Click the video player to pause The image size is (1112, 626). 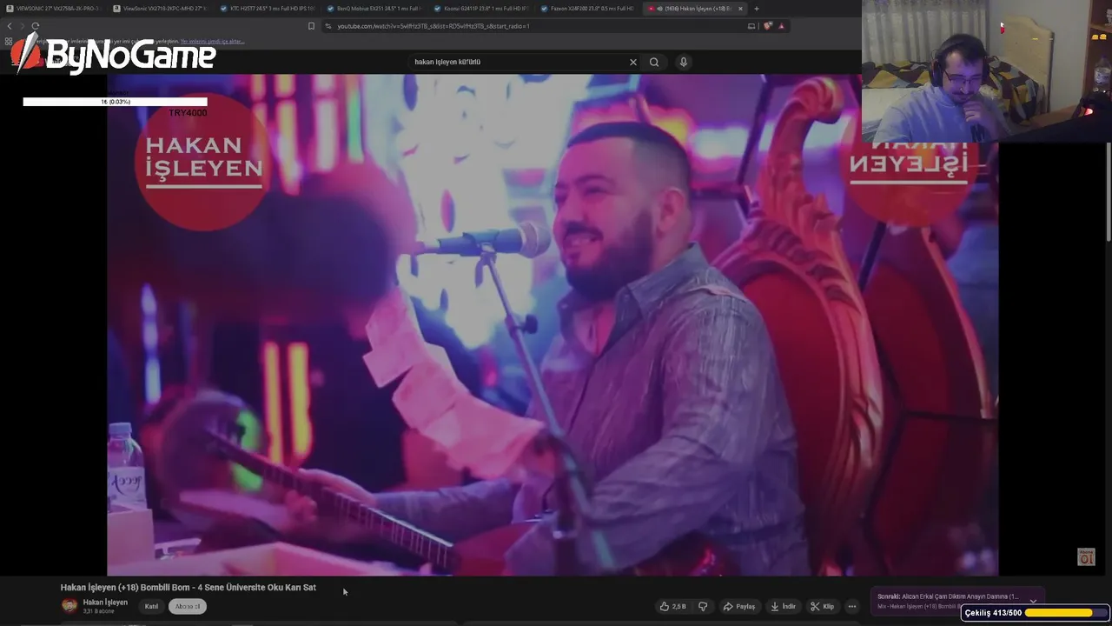(553, 324)
